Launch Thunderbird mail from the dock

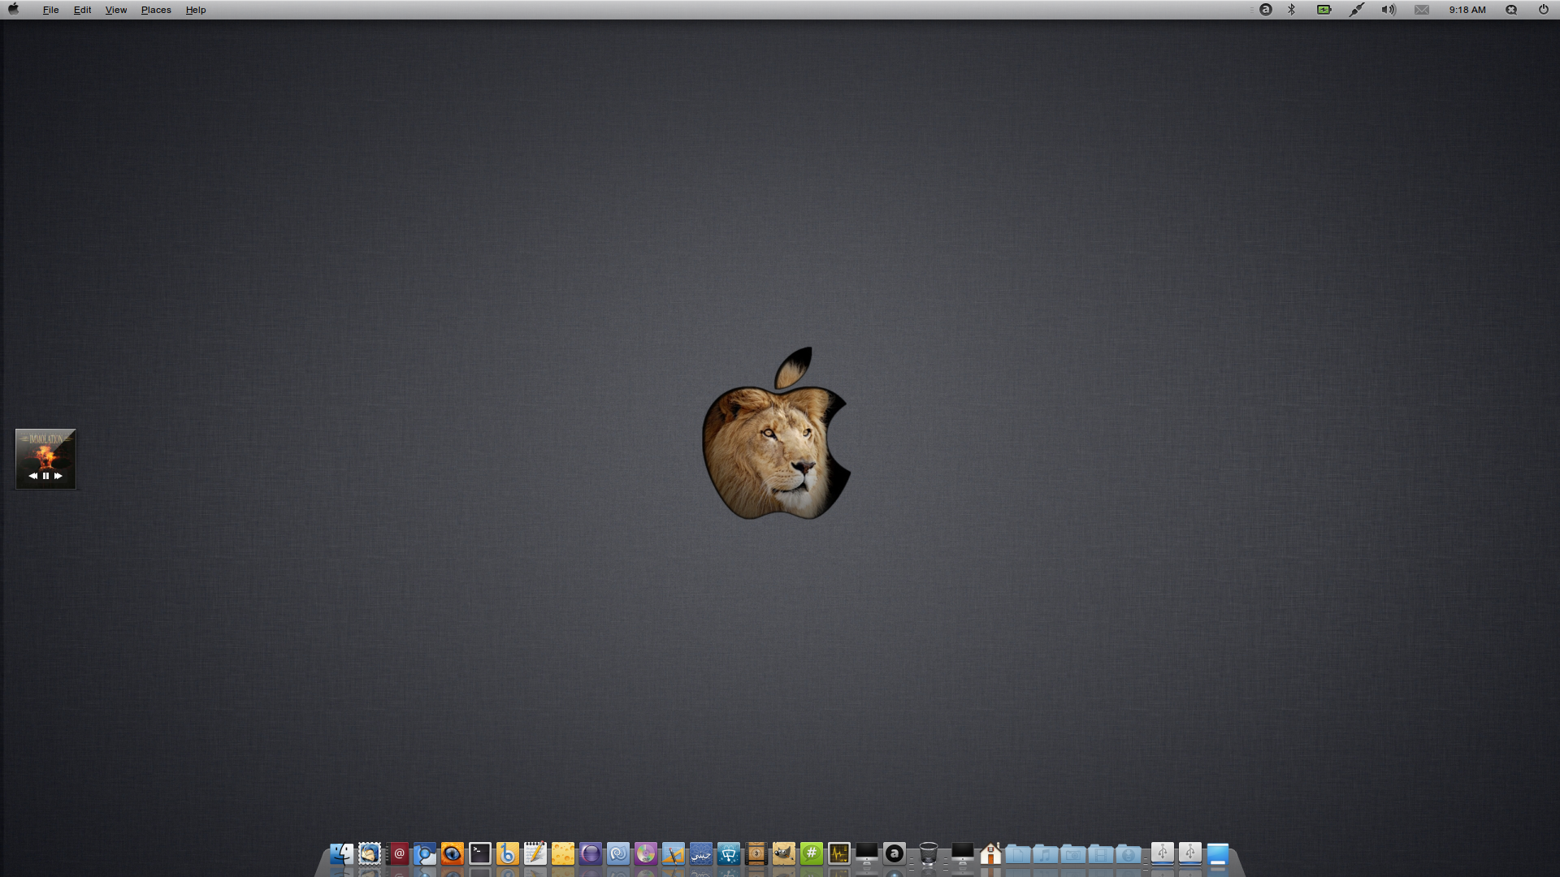[x=370, y=854]
